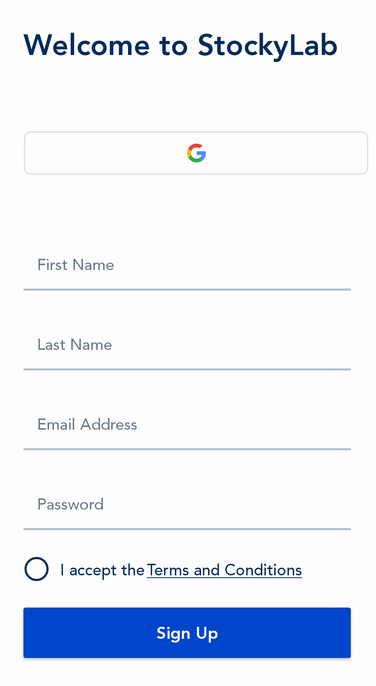Viewport: 376px width, 686px height.
Task: Click the First Name placeholder text
Action: [76, 265]
